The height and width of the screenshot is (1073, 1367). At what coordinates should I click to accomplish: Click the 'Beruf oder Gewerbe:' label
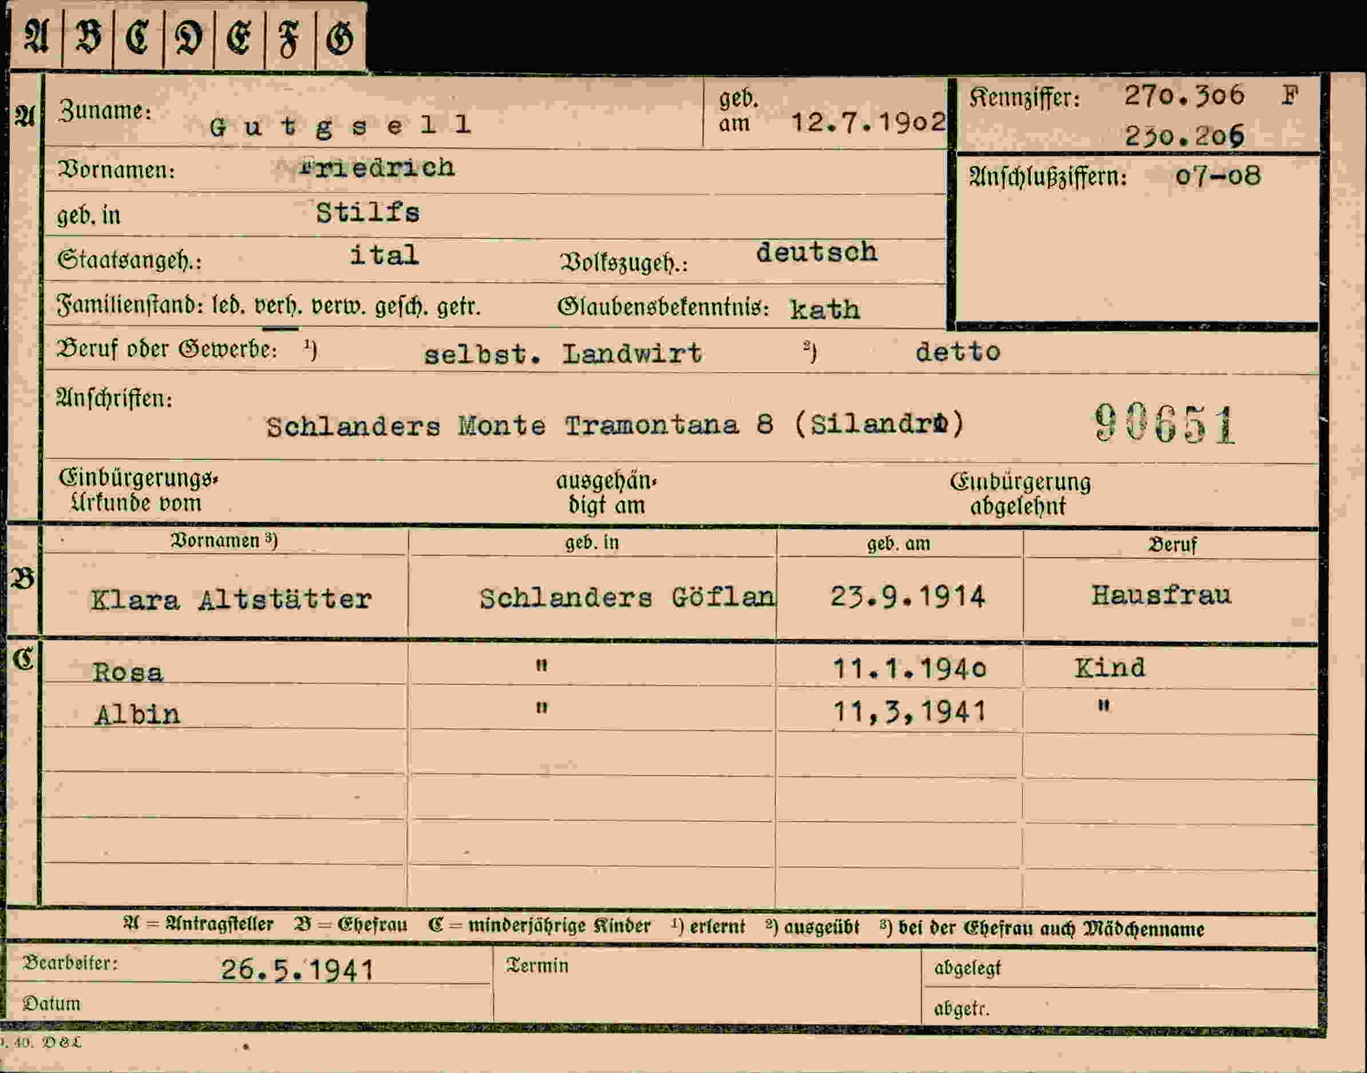tap(167, 349)
